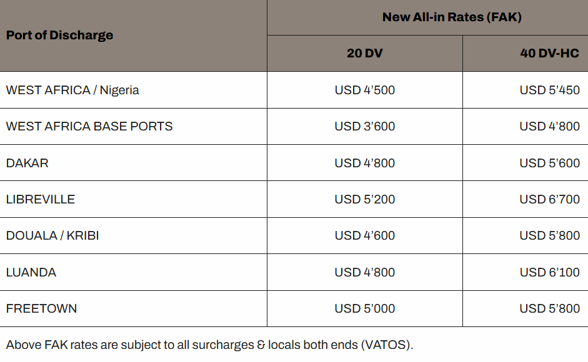Screen dimensions: 588x362
Task: Select the LIBREVILLE port label
Action: (41, 199)
